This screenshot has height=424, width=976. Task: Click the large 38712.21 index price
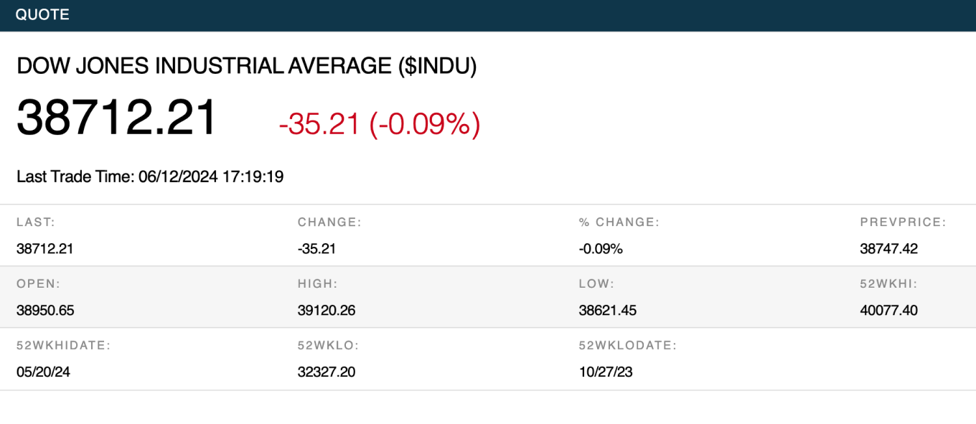point(117,118)
